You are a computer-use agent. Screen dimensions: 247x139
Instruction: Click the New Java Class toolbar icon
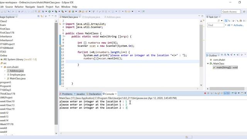73,11
